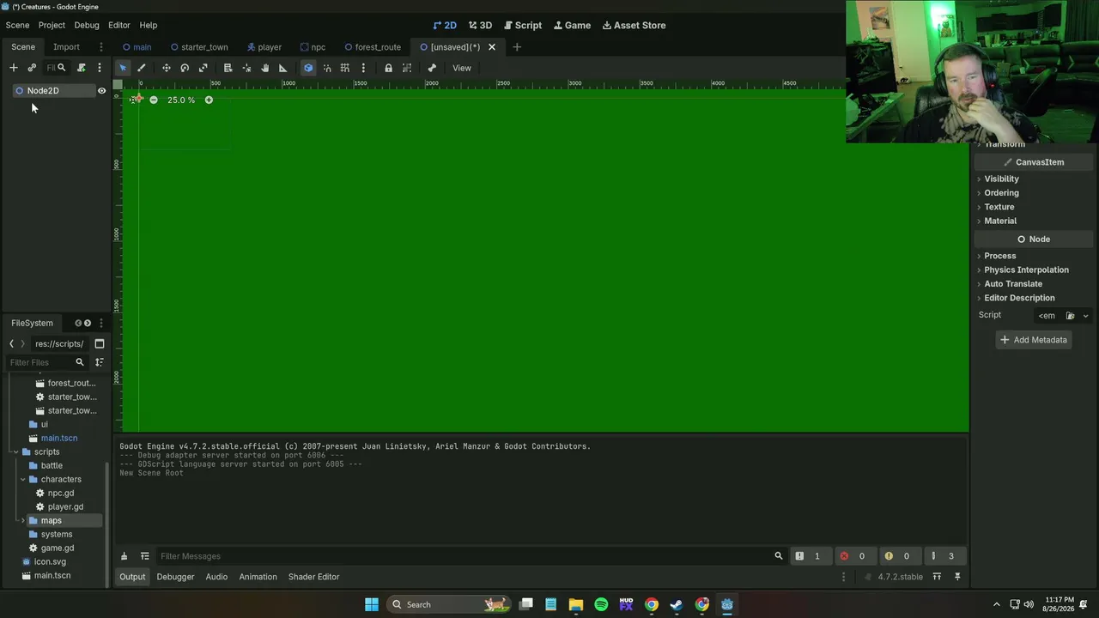Click the Add Metadata button

(x=1034, y=340)
